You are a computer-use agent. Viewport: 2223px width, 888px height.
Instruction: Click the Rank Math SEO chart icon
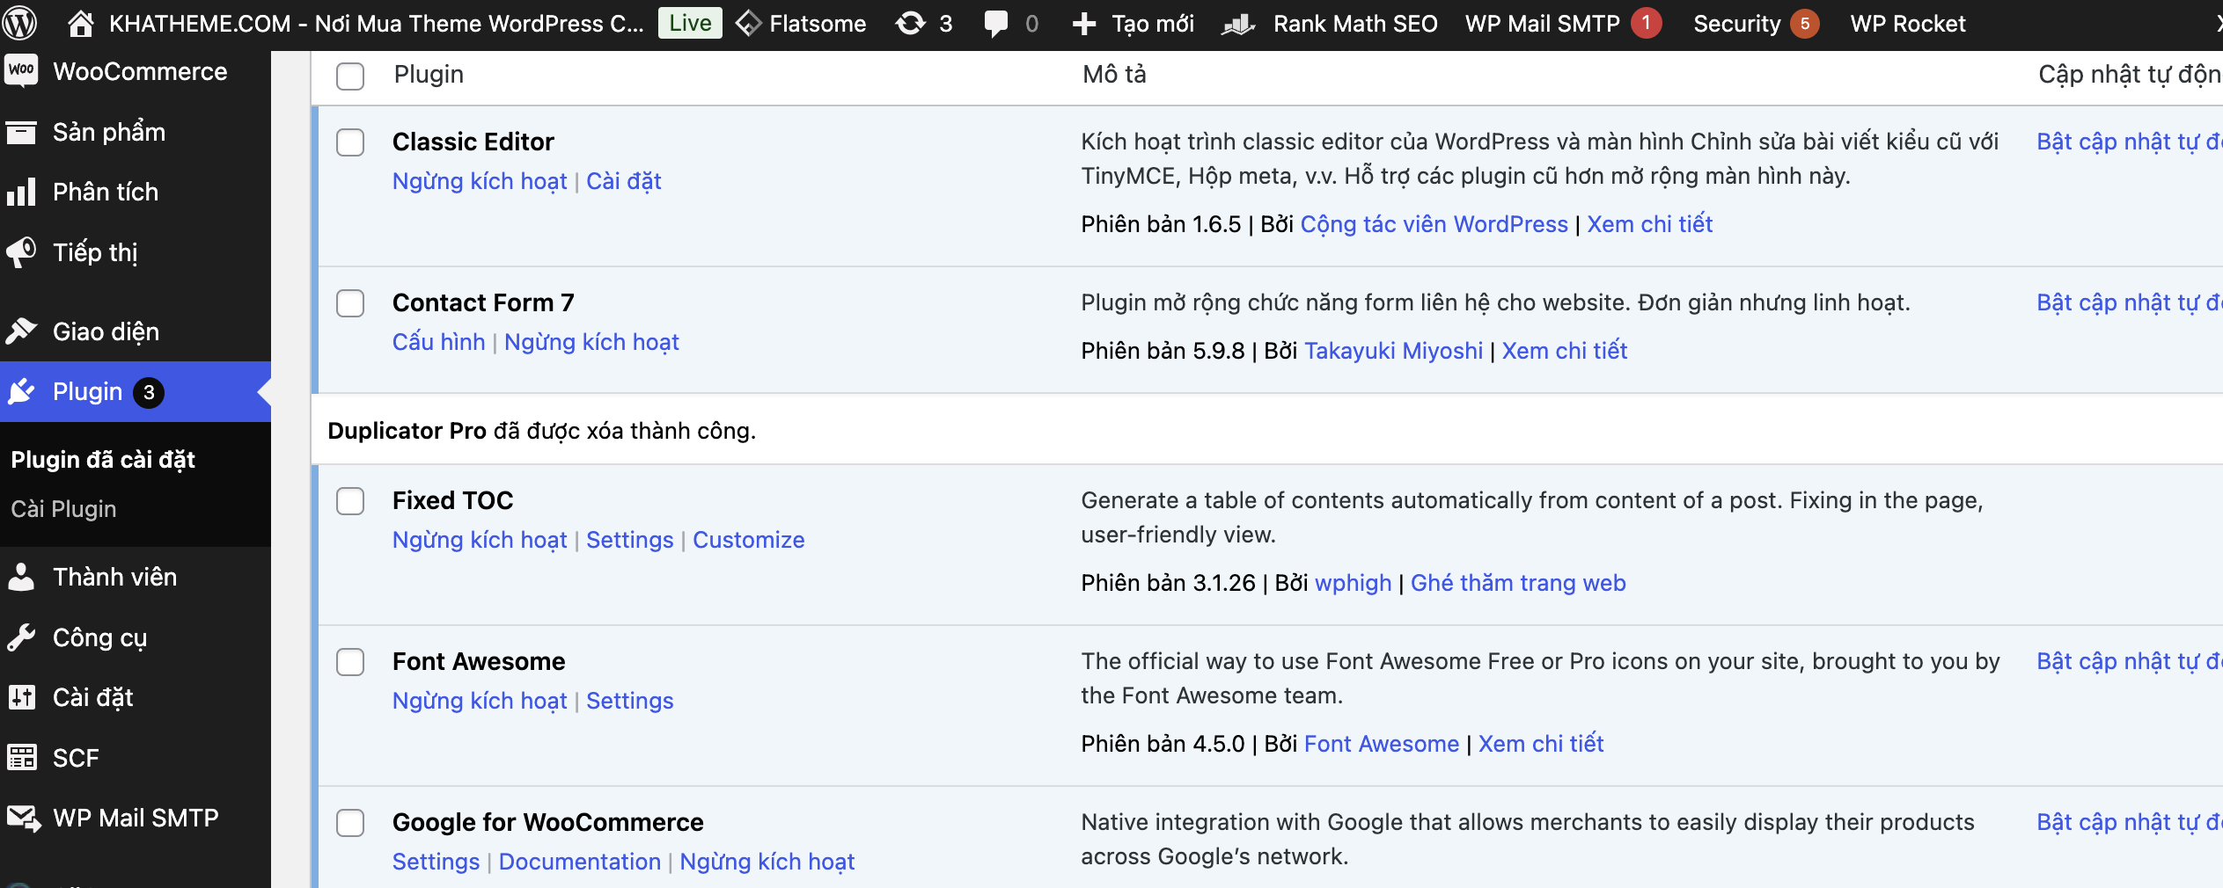point(1238,24)
